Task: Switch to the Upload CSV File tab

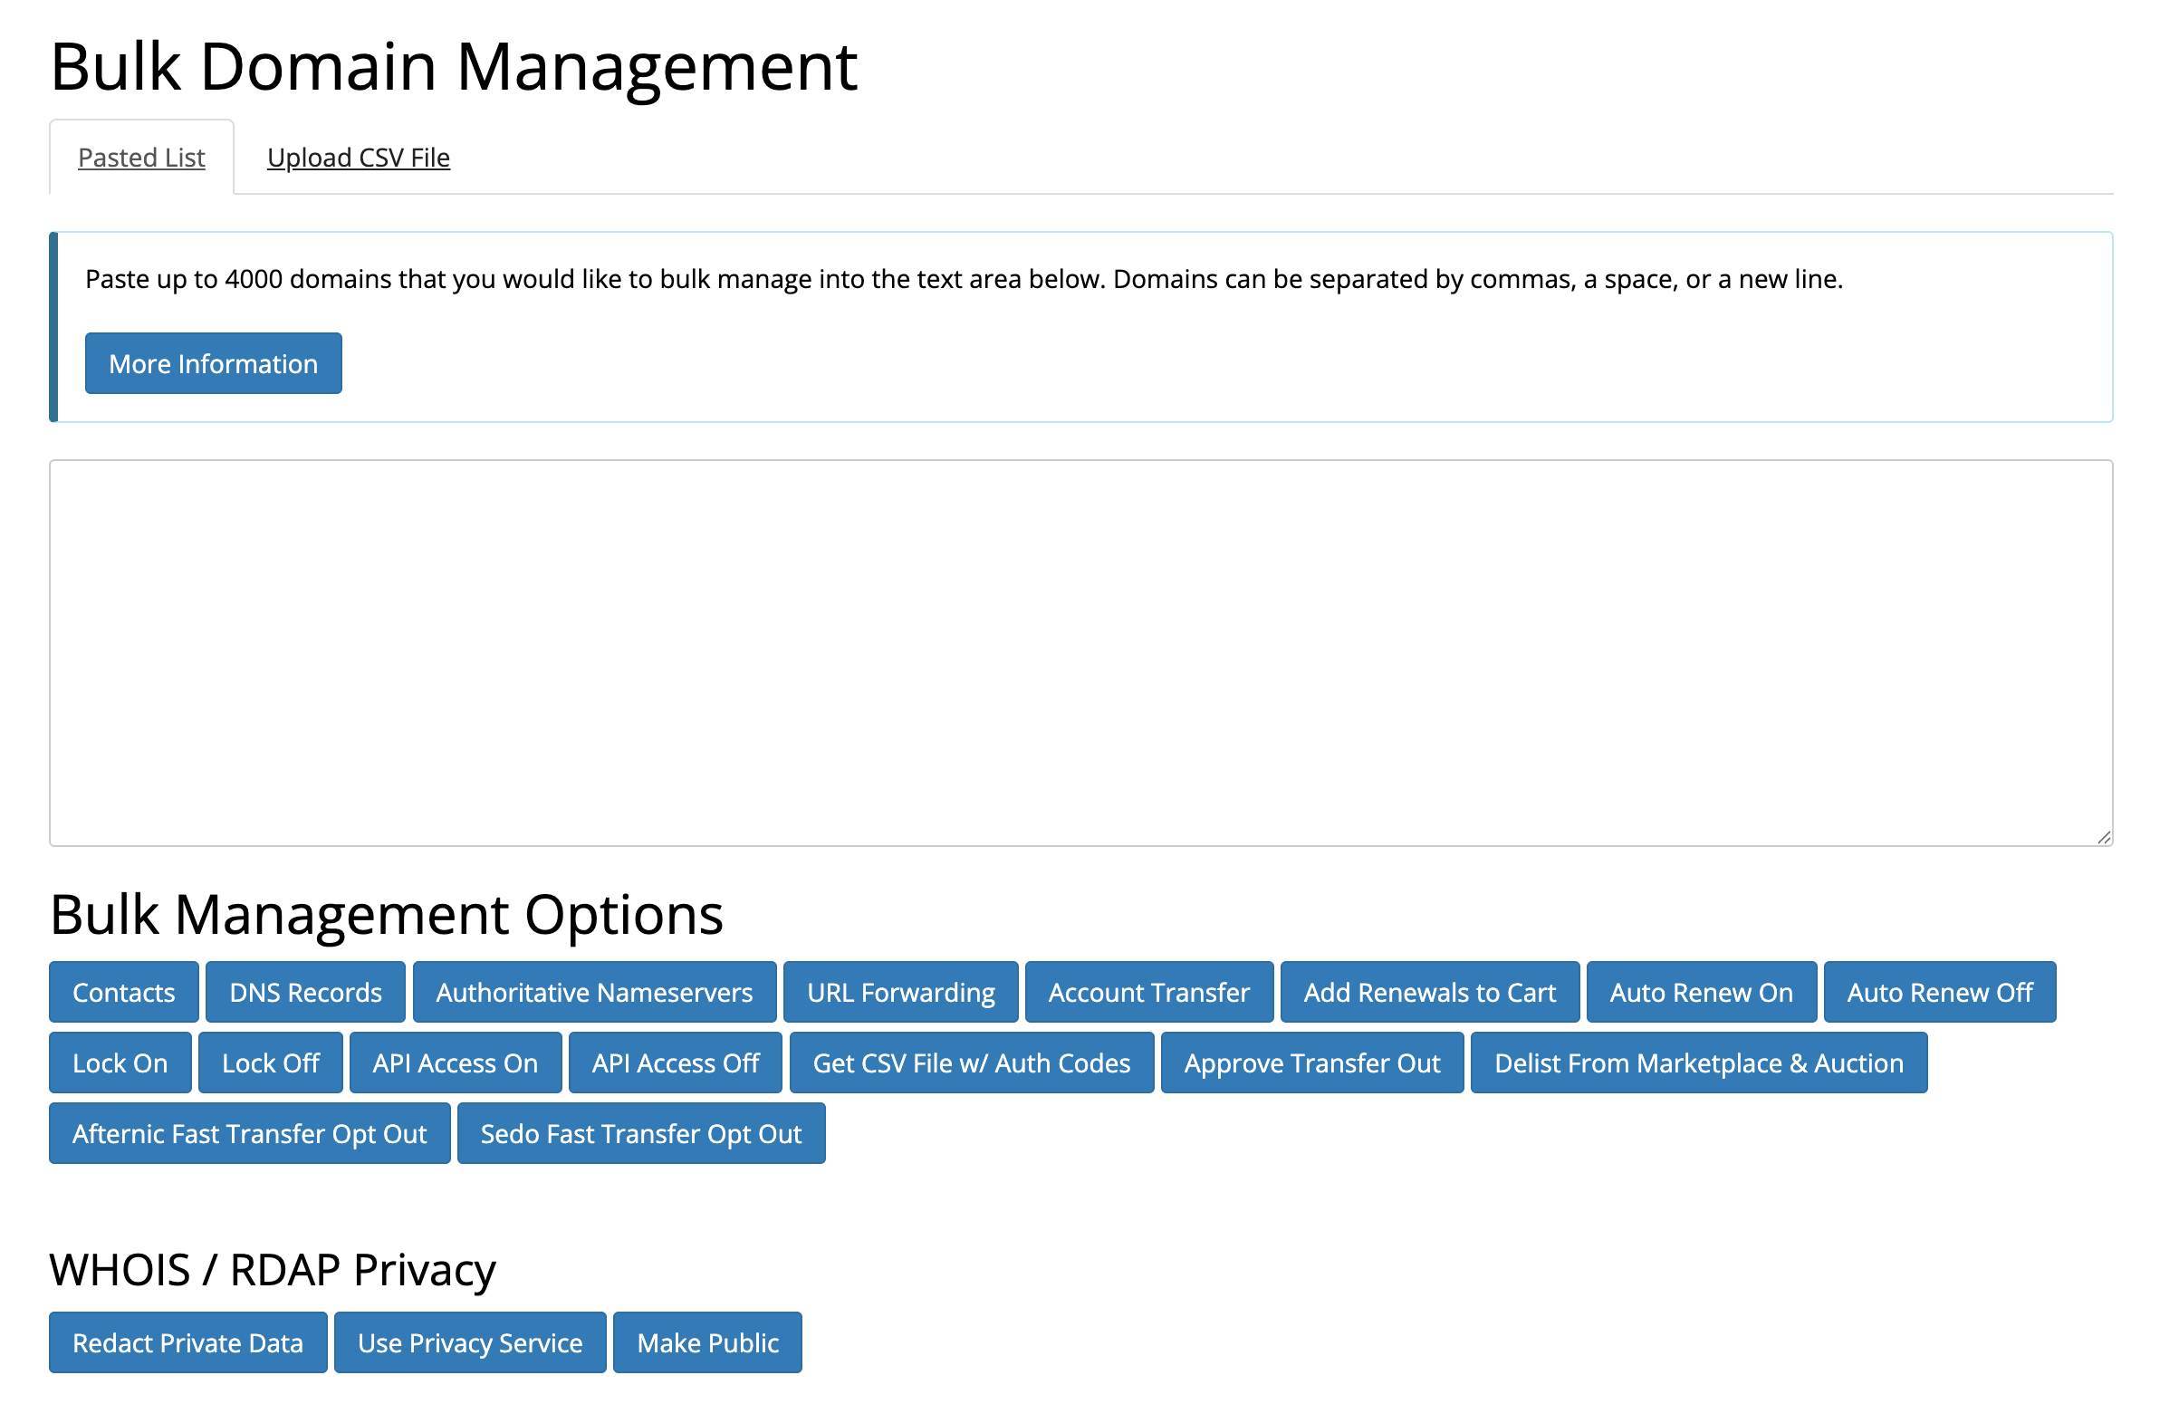Action: [358, 158]
